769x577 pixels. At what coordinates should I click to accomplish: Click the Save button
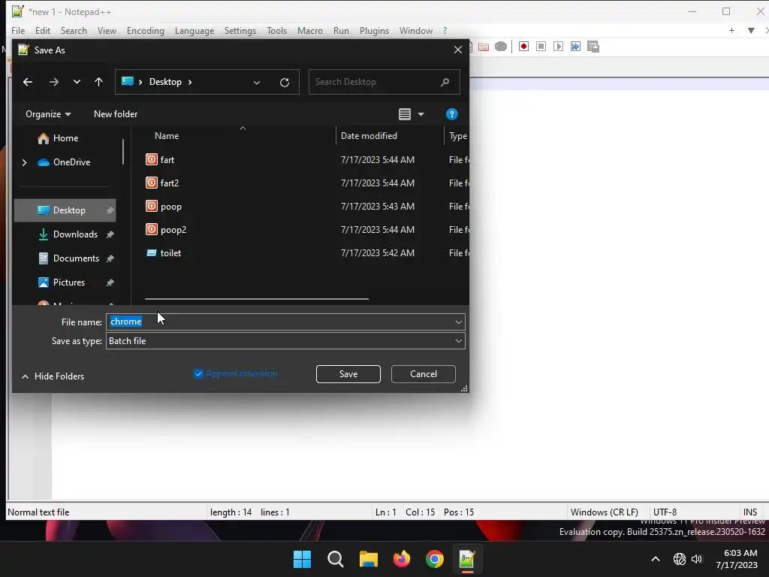click(x=348, y=374)
